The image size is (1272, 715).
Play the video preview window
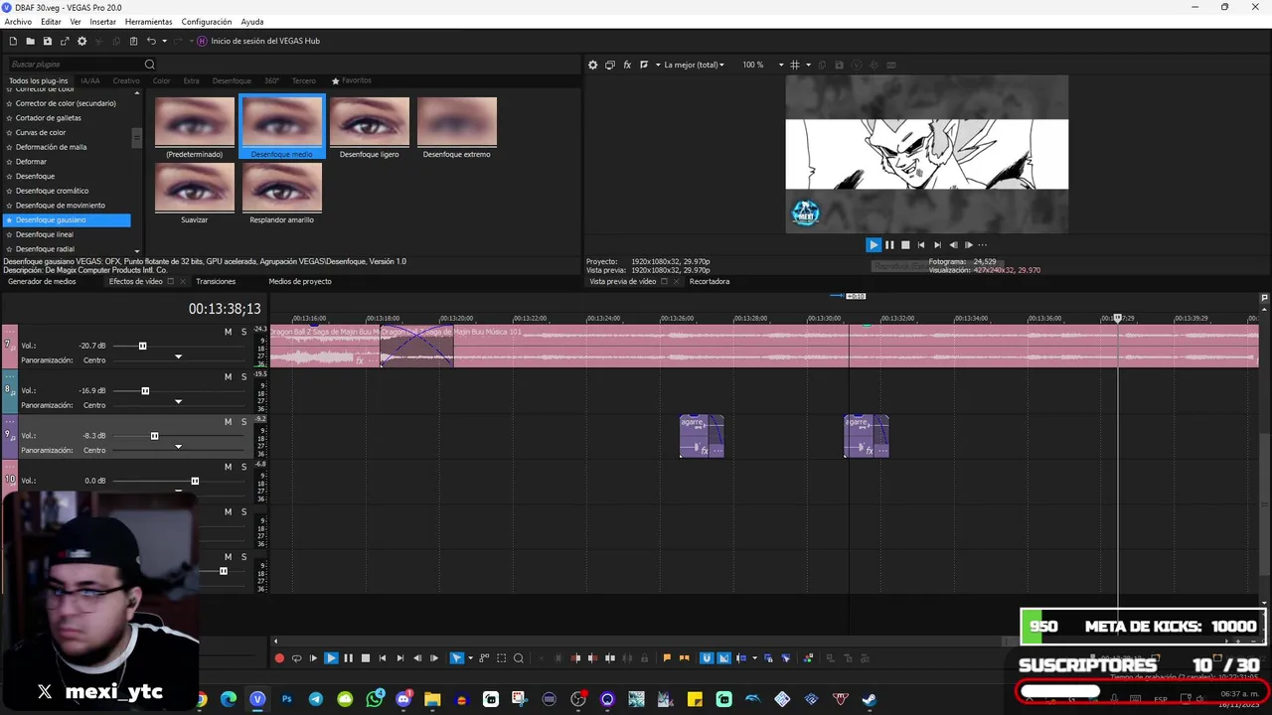(x=874, y=244)
